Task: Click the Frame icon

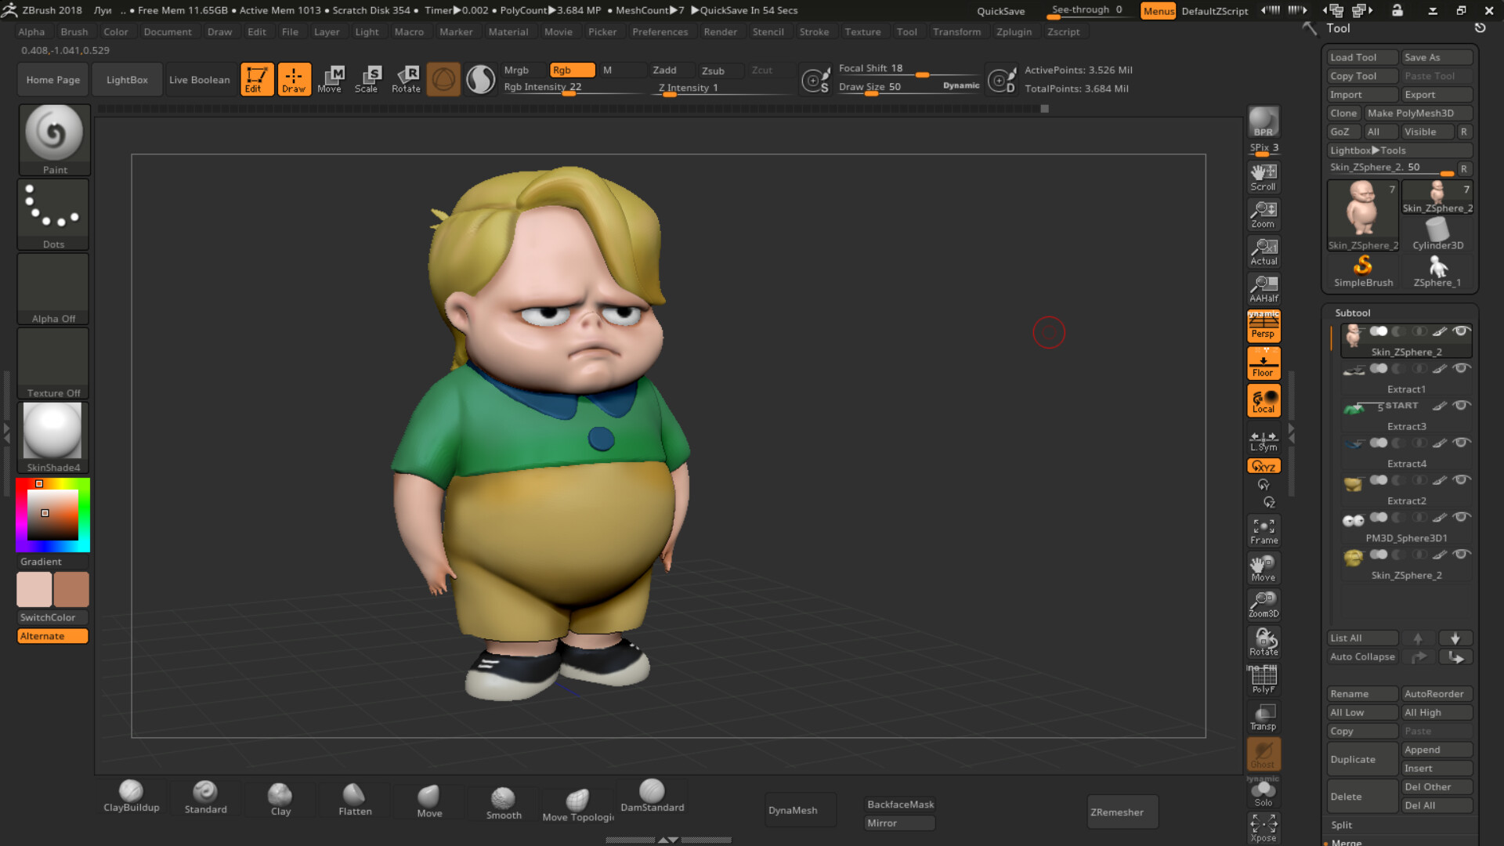Action: pos(1264,531)
